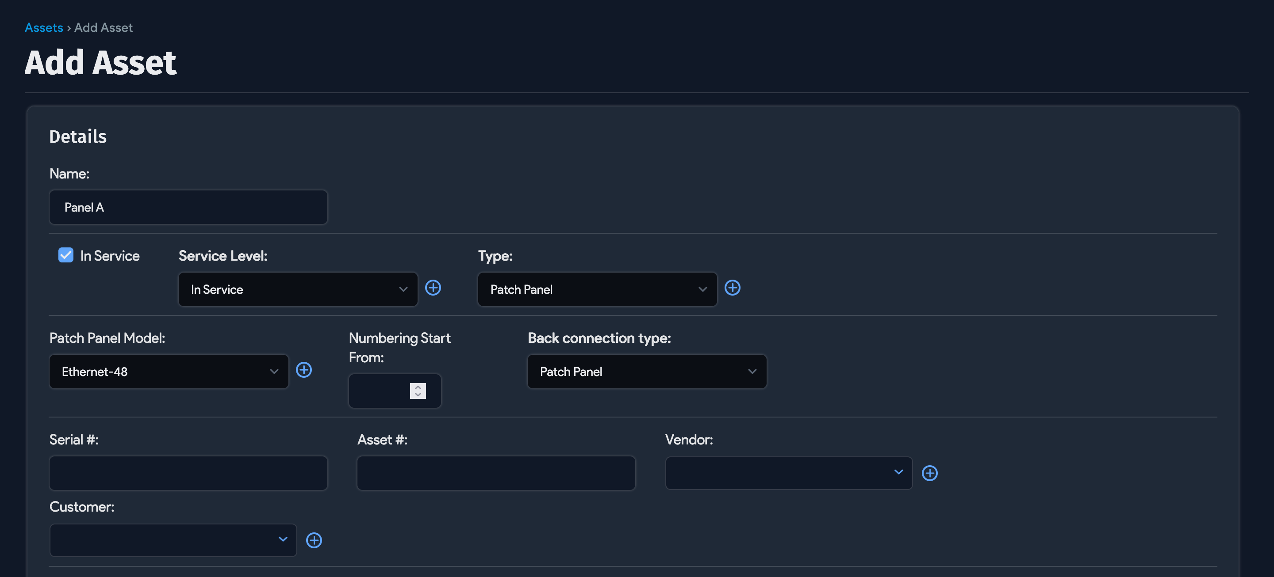The width and height of the screenshot is (1274, 577).
Task: Add a new Service Level via plus icon
Action: point(433,288)
